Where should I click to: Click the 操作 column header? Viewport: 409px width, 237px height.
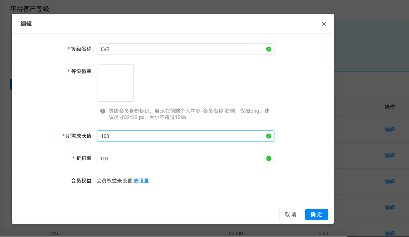coord(390,107)
